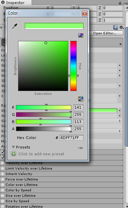Screen dimensions: 128x208
Task: Toggle slider mode icon above RGB sliders
Action: click(x=81, y=99)
